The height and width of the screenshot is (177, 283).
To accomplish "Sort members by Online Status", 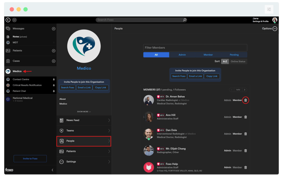I will (238, 62).
